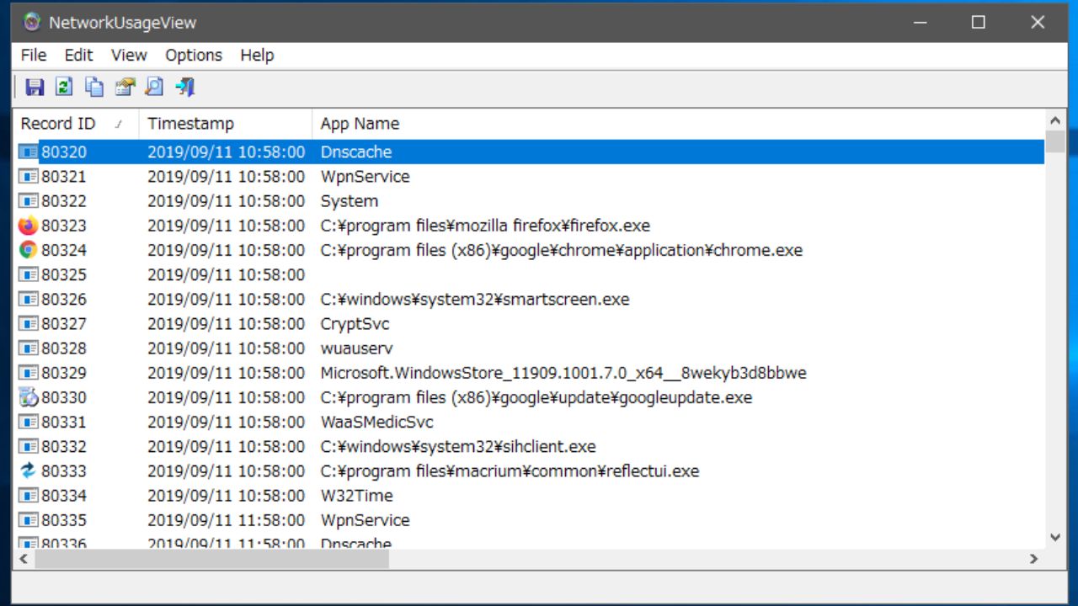Sort by the App Name column header
This screenshot has height=606, width=1078.
coord(678,124)
